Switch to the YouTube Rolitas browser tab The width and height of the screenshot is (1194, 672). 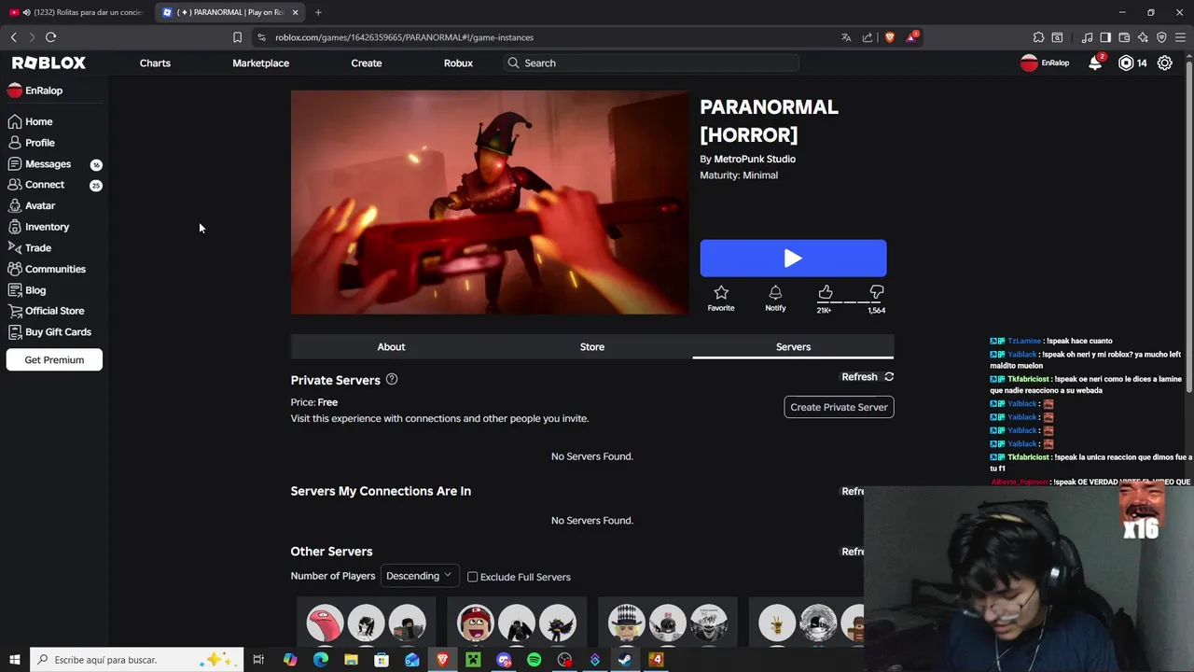click(x=76, y=12)
